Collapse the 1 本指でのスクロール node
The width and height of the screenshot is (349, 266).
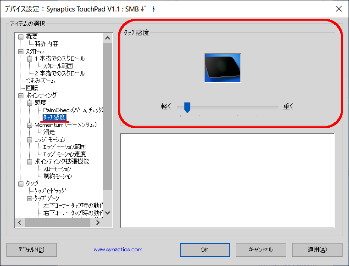click(29, 59)
